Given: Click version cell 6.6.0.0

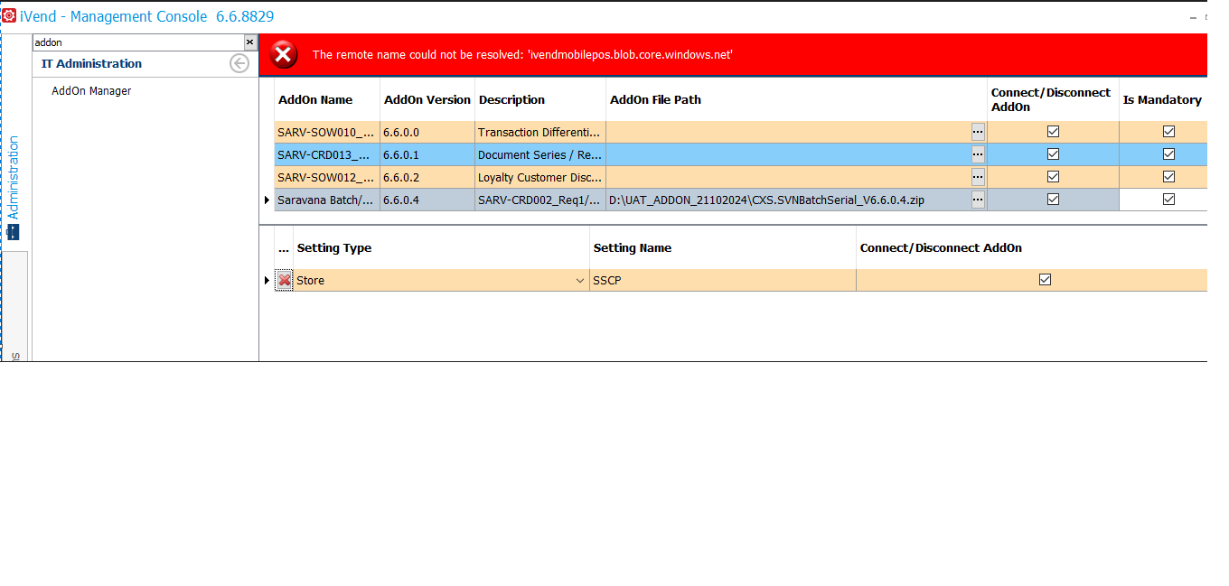Looking at the screenshot, I should point(427,132).
